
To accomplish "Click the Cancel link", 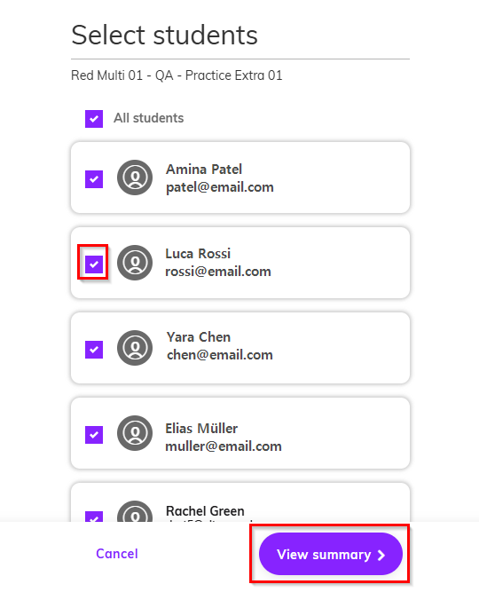I will pyautogui.click(x=117, y=554).
